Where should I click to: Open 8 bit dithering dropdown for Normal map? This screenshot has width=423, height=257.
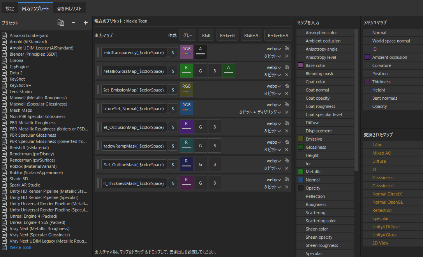pyautogui.click(x=260, y=112)
